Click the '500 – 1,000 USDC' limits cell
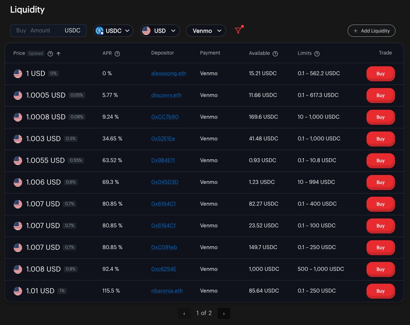This screenshot has width=410, height=325. (321, 269)
